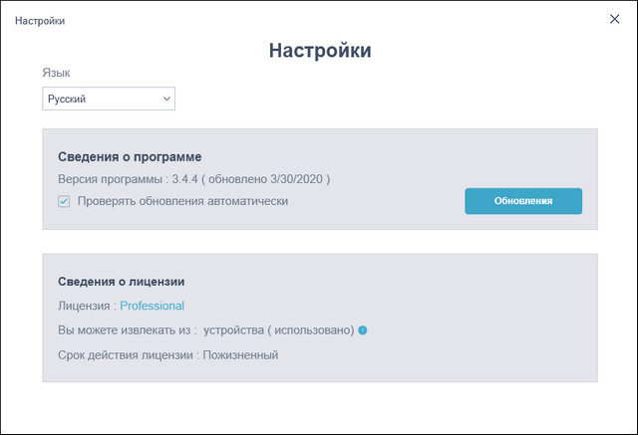Toggle the automatic update check checkbox

pos(64,201)
